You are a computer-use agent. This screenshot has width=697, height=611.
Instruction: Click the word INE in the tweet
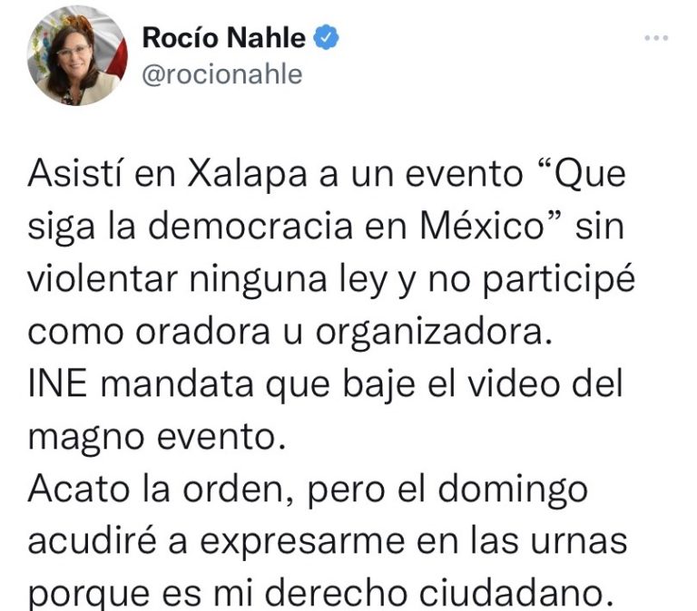click(57, 383)
